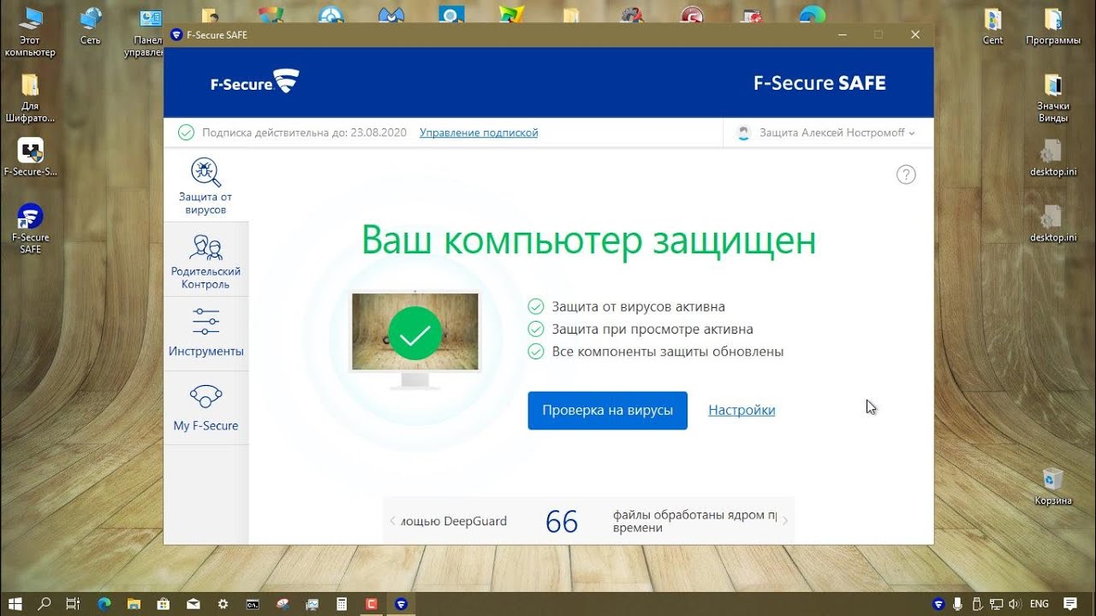Open Command Prompt from taskbar
The image size is (1096, 616).
[253, 603]
